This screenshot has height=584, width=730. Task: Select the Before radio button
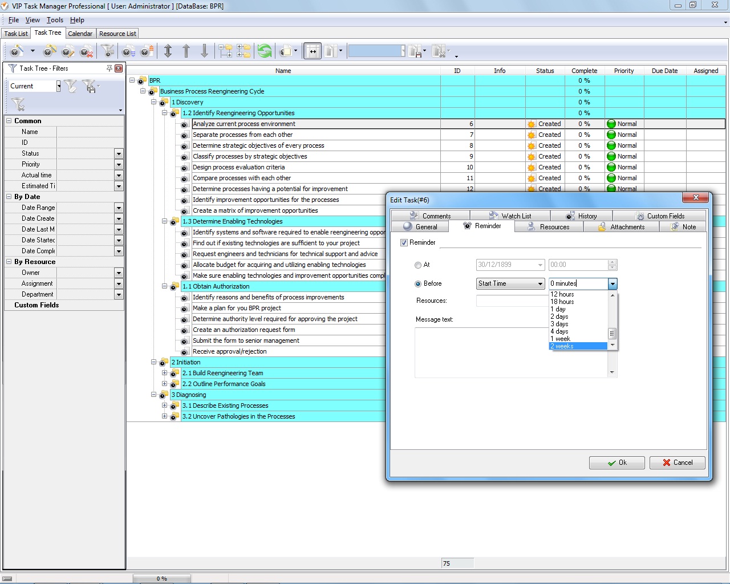point(418,284)
